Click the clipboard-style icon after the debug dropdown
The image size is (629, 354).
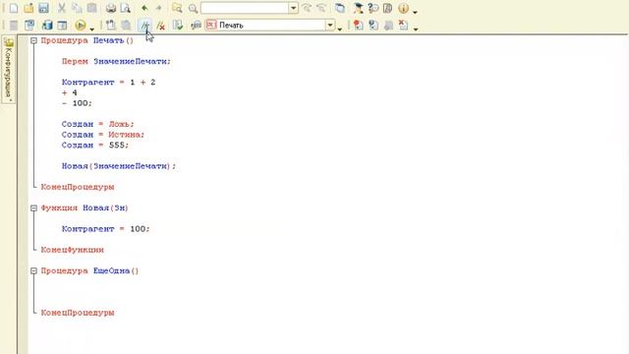111,26
